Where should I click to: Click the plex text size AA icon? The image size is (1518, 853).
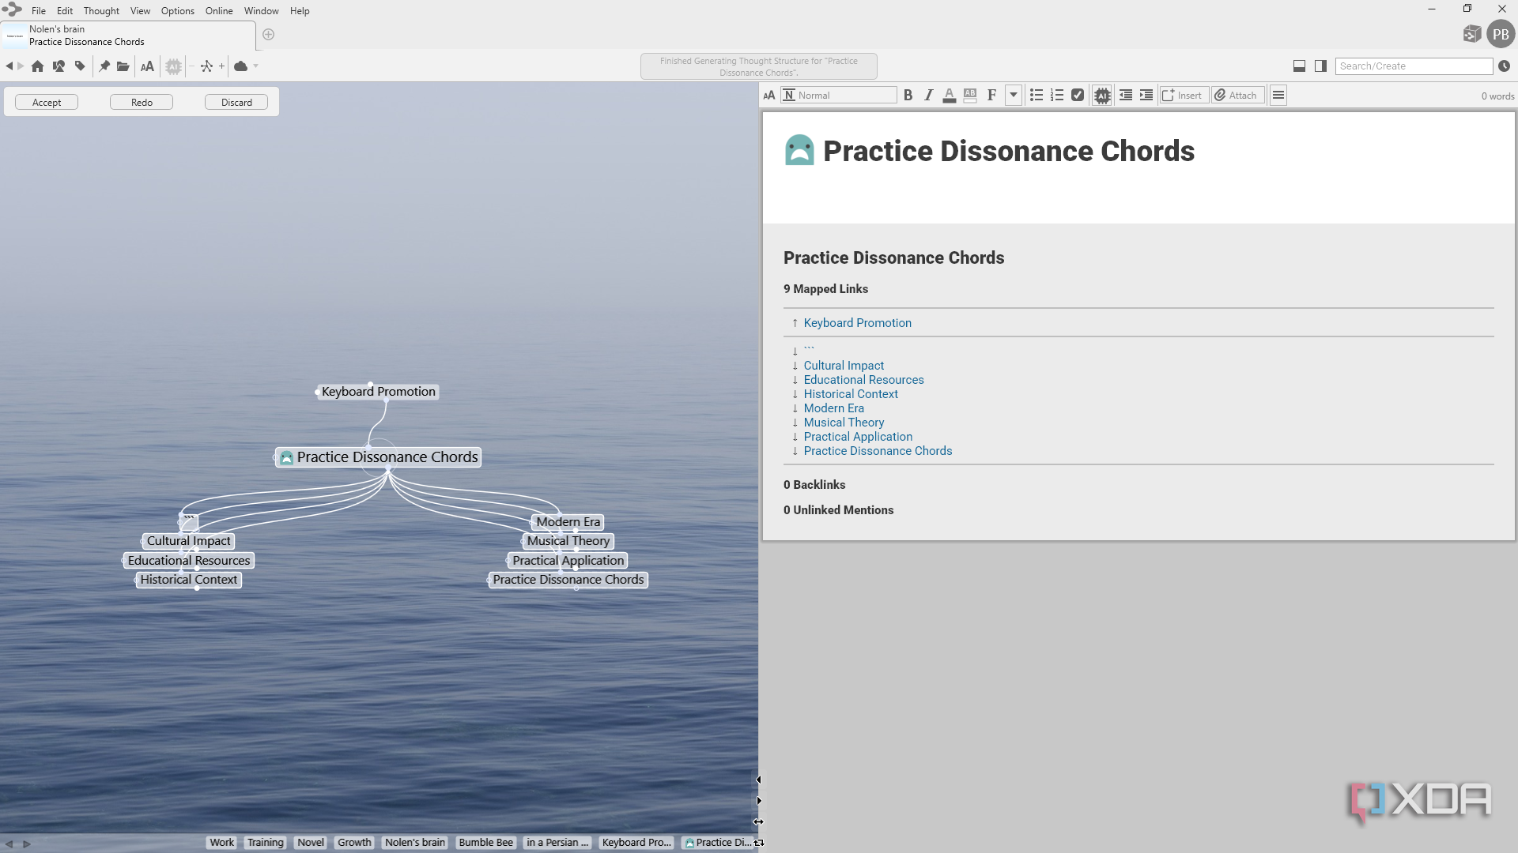pyautogui.click(x=147, y=66)
